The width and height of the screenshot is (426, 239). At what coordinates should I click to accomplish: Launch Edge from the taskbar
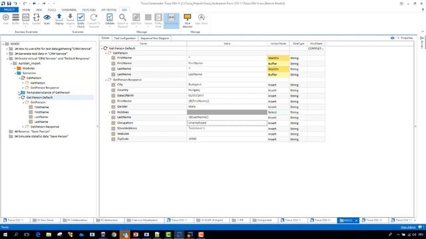coord(38,234)
